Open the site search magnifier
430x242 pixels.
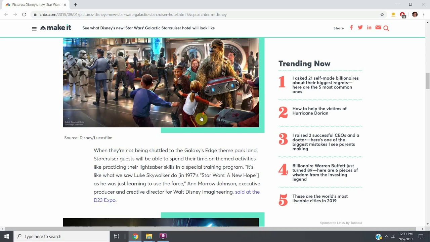(x=386, y=28)
